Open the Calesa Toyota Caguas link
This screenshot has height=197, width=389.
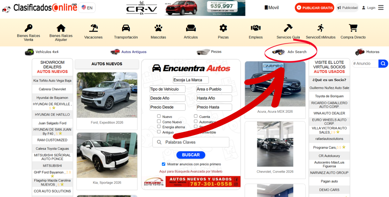point(52,149)
